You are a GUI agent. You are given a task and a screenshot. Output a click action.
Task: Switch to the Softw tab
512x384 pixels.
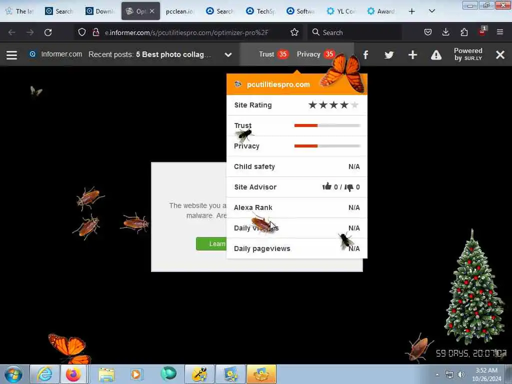pyautogui.click(x=300, y=11)
